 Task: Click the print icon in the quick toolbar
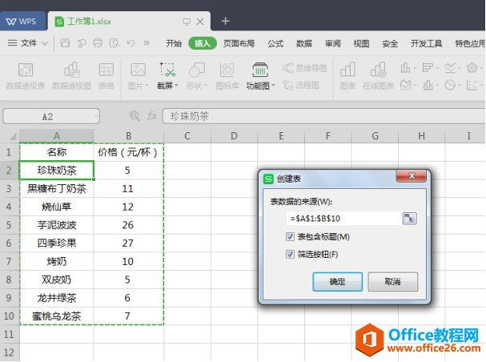[x=98, y=42]
